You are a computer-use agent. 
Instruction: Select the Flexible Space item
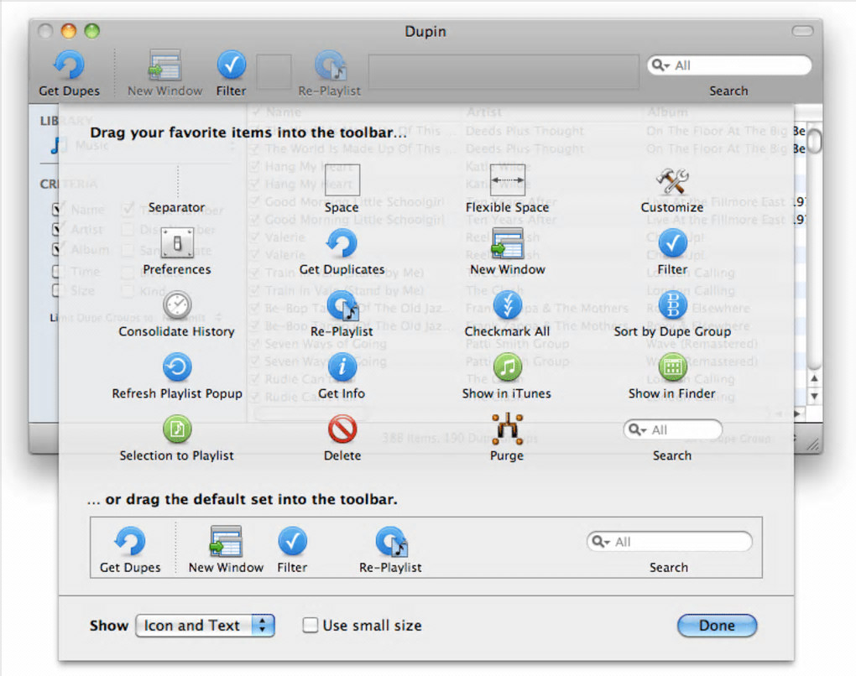click(x=507, y=188)
